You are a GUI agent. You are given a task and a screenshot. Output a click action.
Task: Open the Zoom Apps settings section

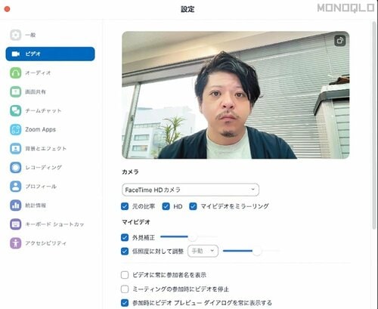50,129
